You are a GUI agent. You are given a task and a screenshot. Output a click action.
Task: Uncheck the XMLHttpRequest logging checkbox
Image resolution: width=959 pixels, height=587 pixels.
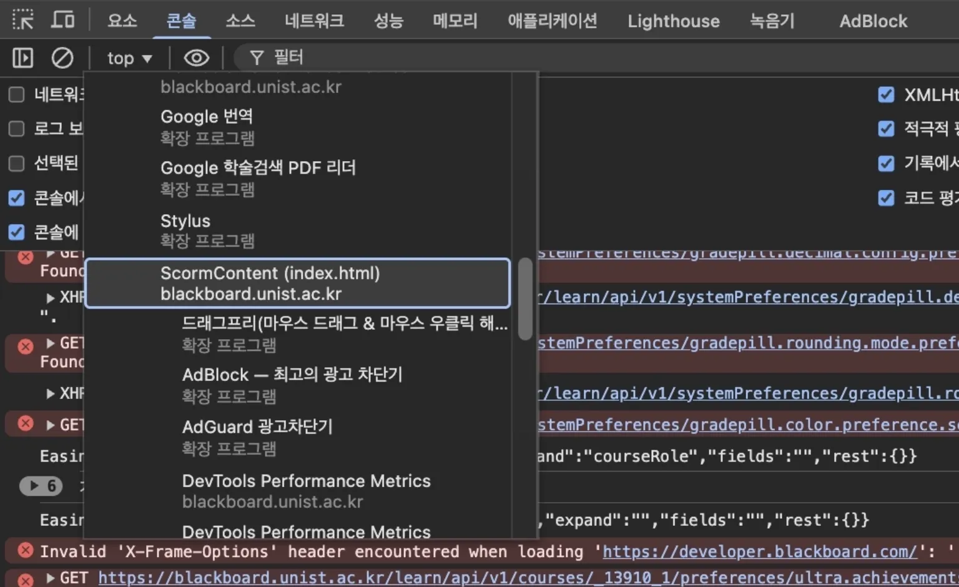point(886,95)
